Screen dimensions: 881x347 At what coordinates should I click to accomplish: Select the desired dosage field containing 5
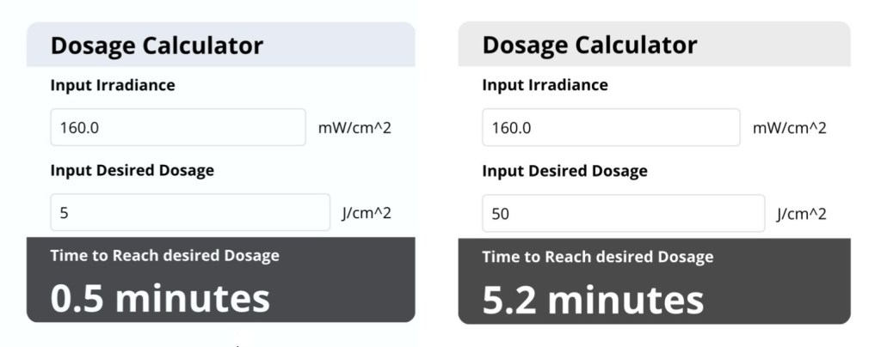190,213
